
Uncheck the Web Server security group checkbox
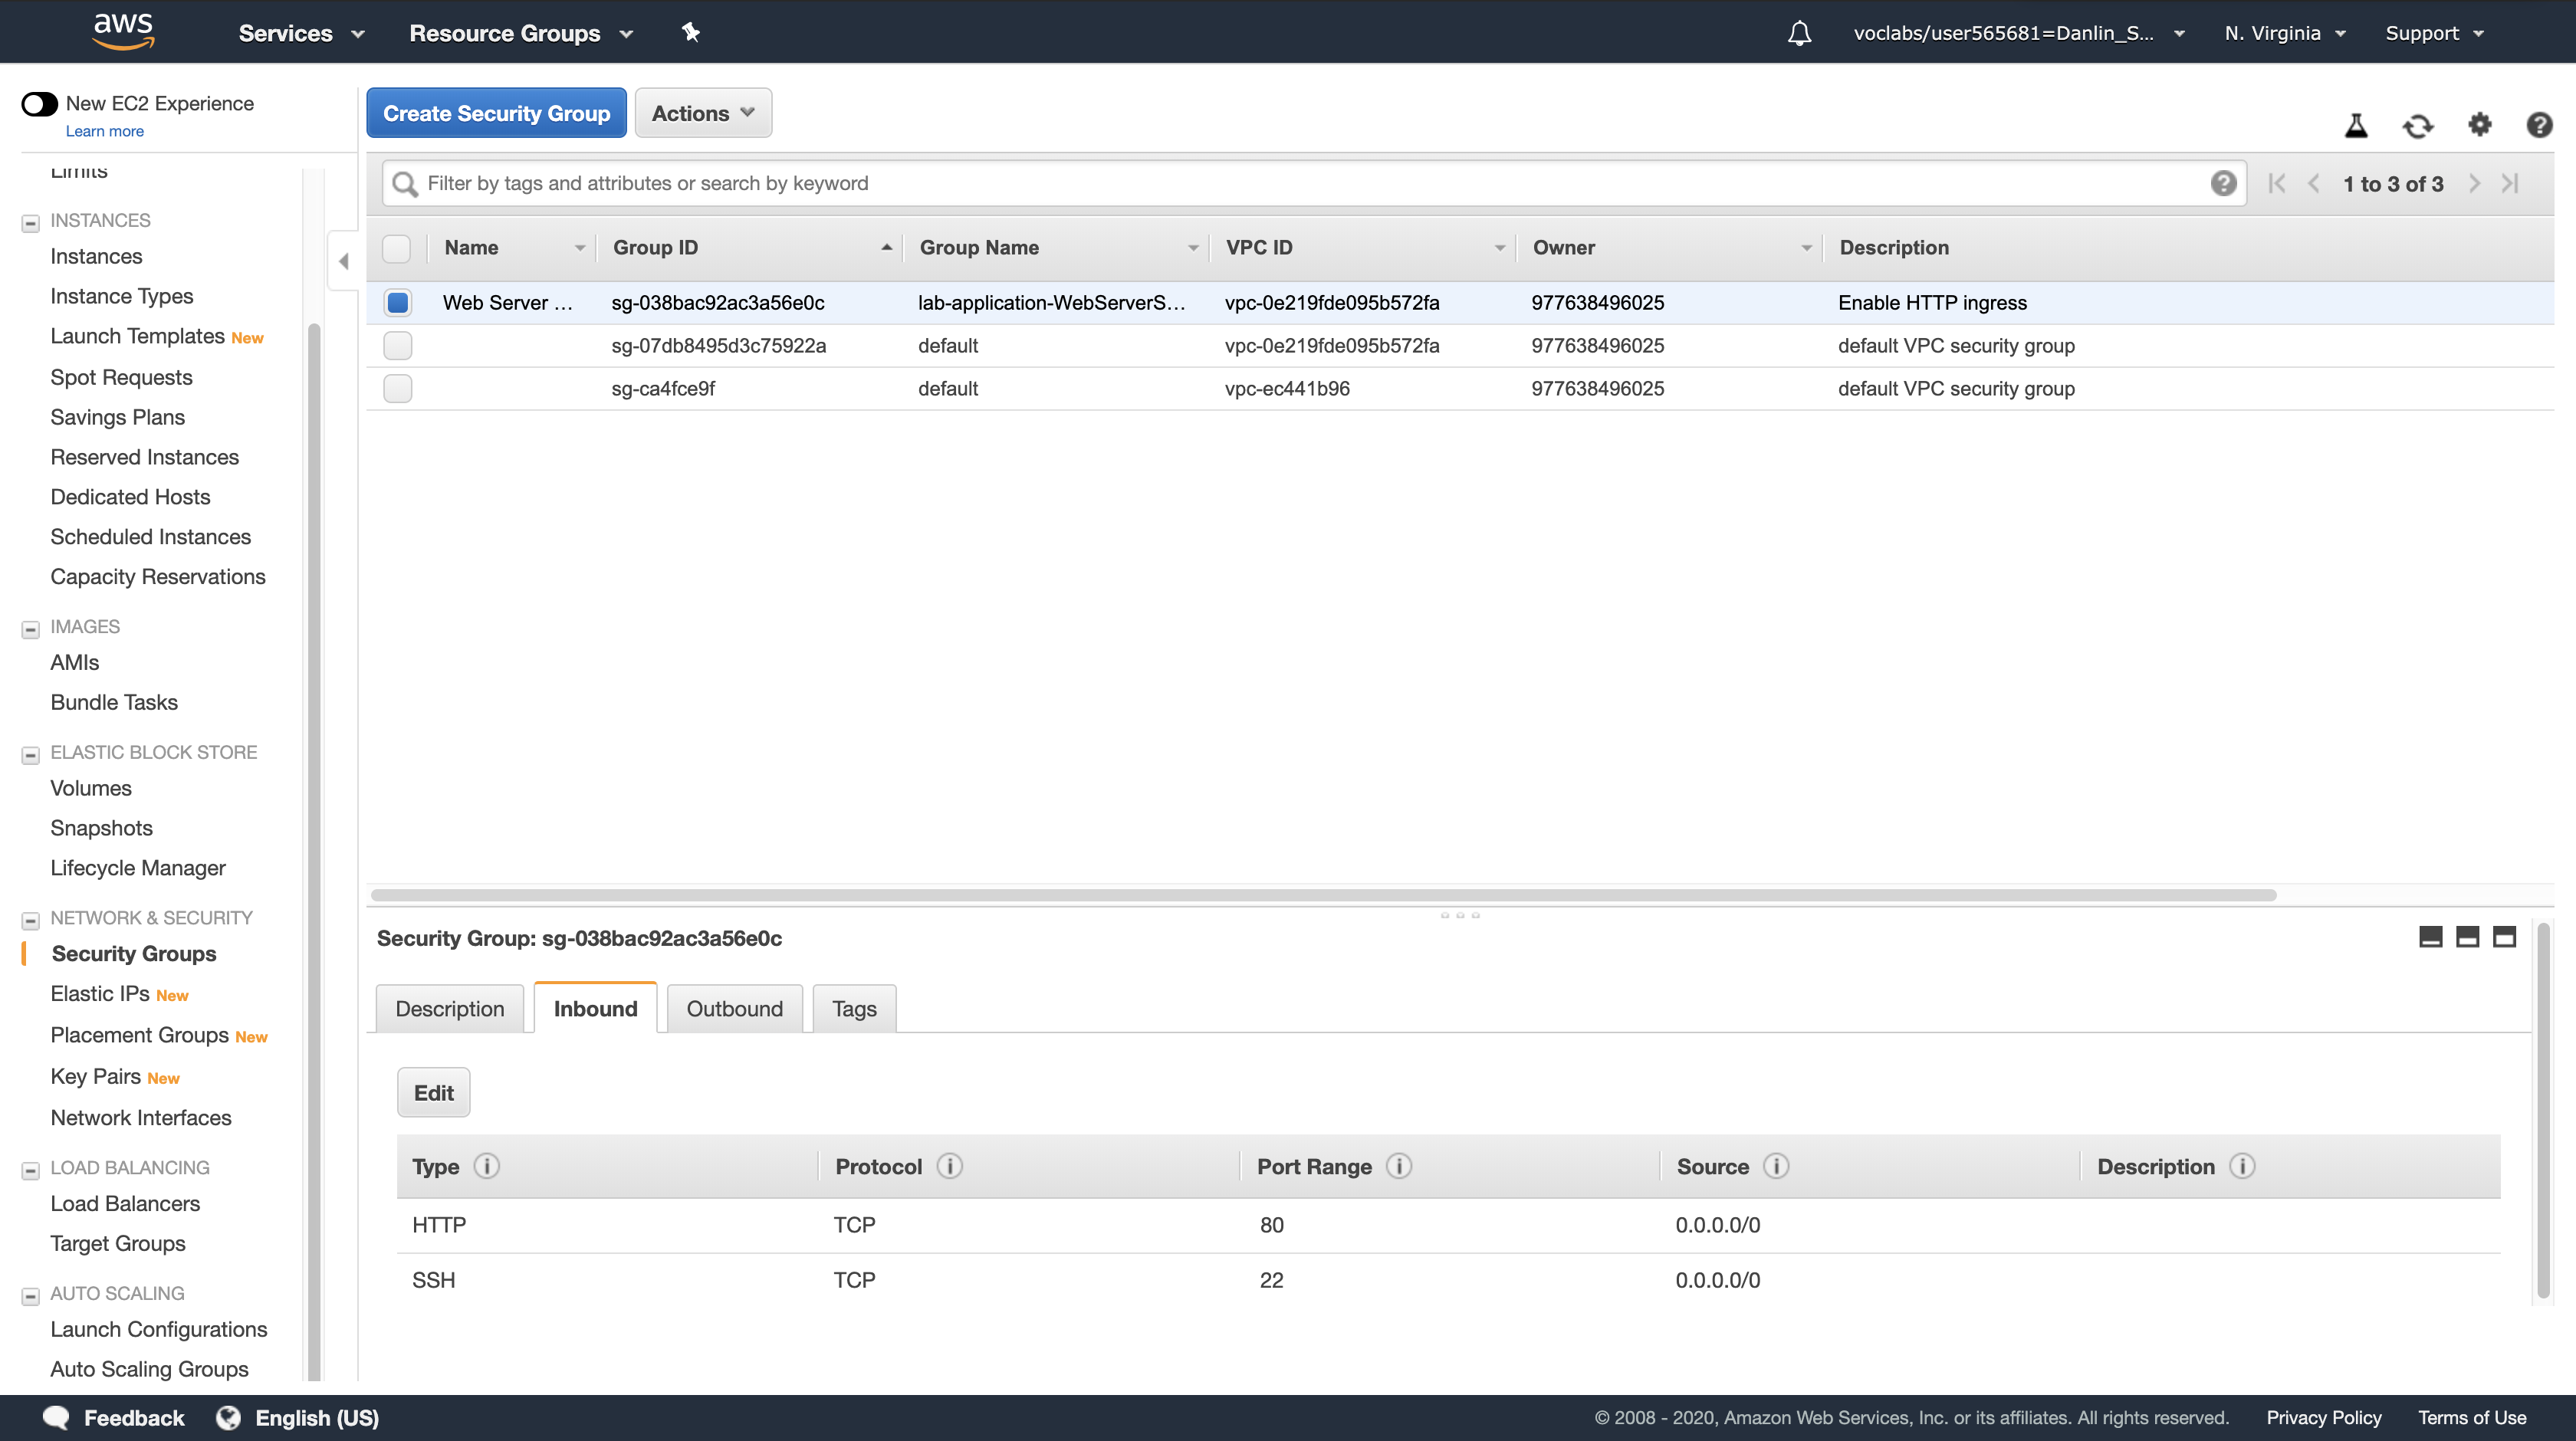click(397, 302)
